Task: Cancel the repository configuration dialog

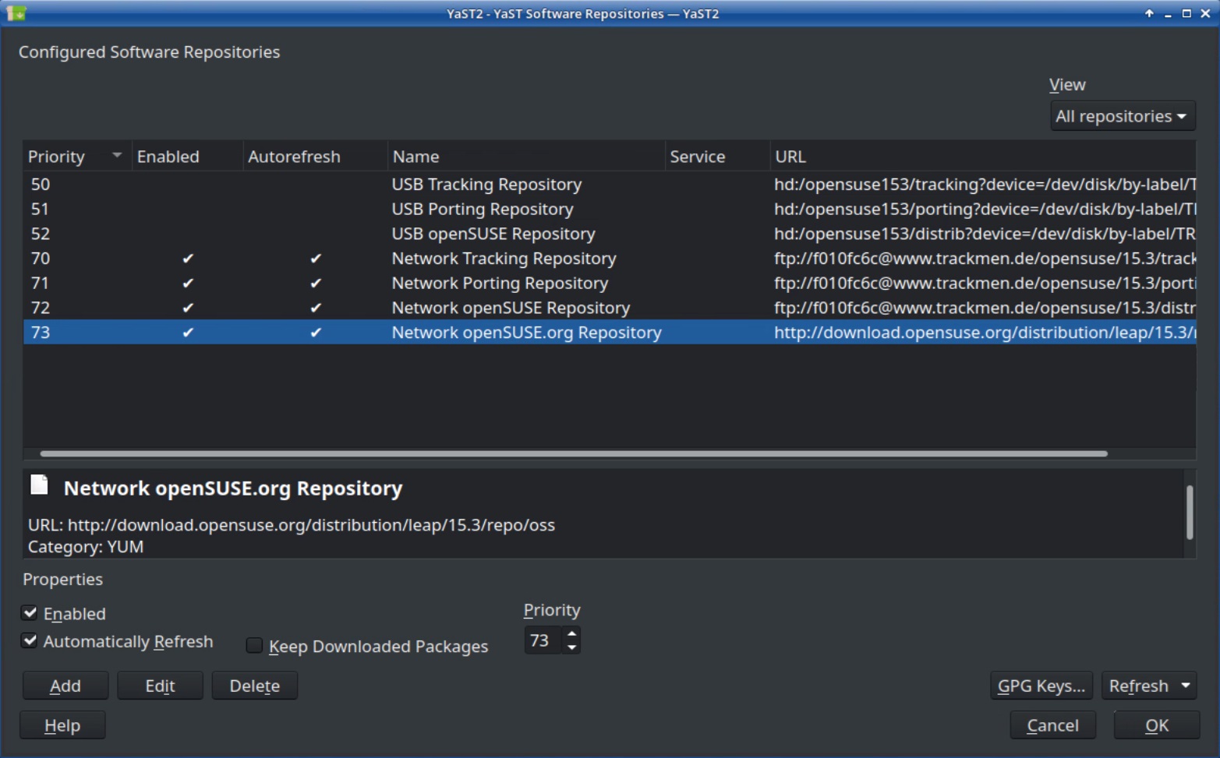Action: [x=1052, y=725]
